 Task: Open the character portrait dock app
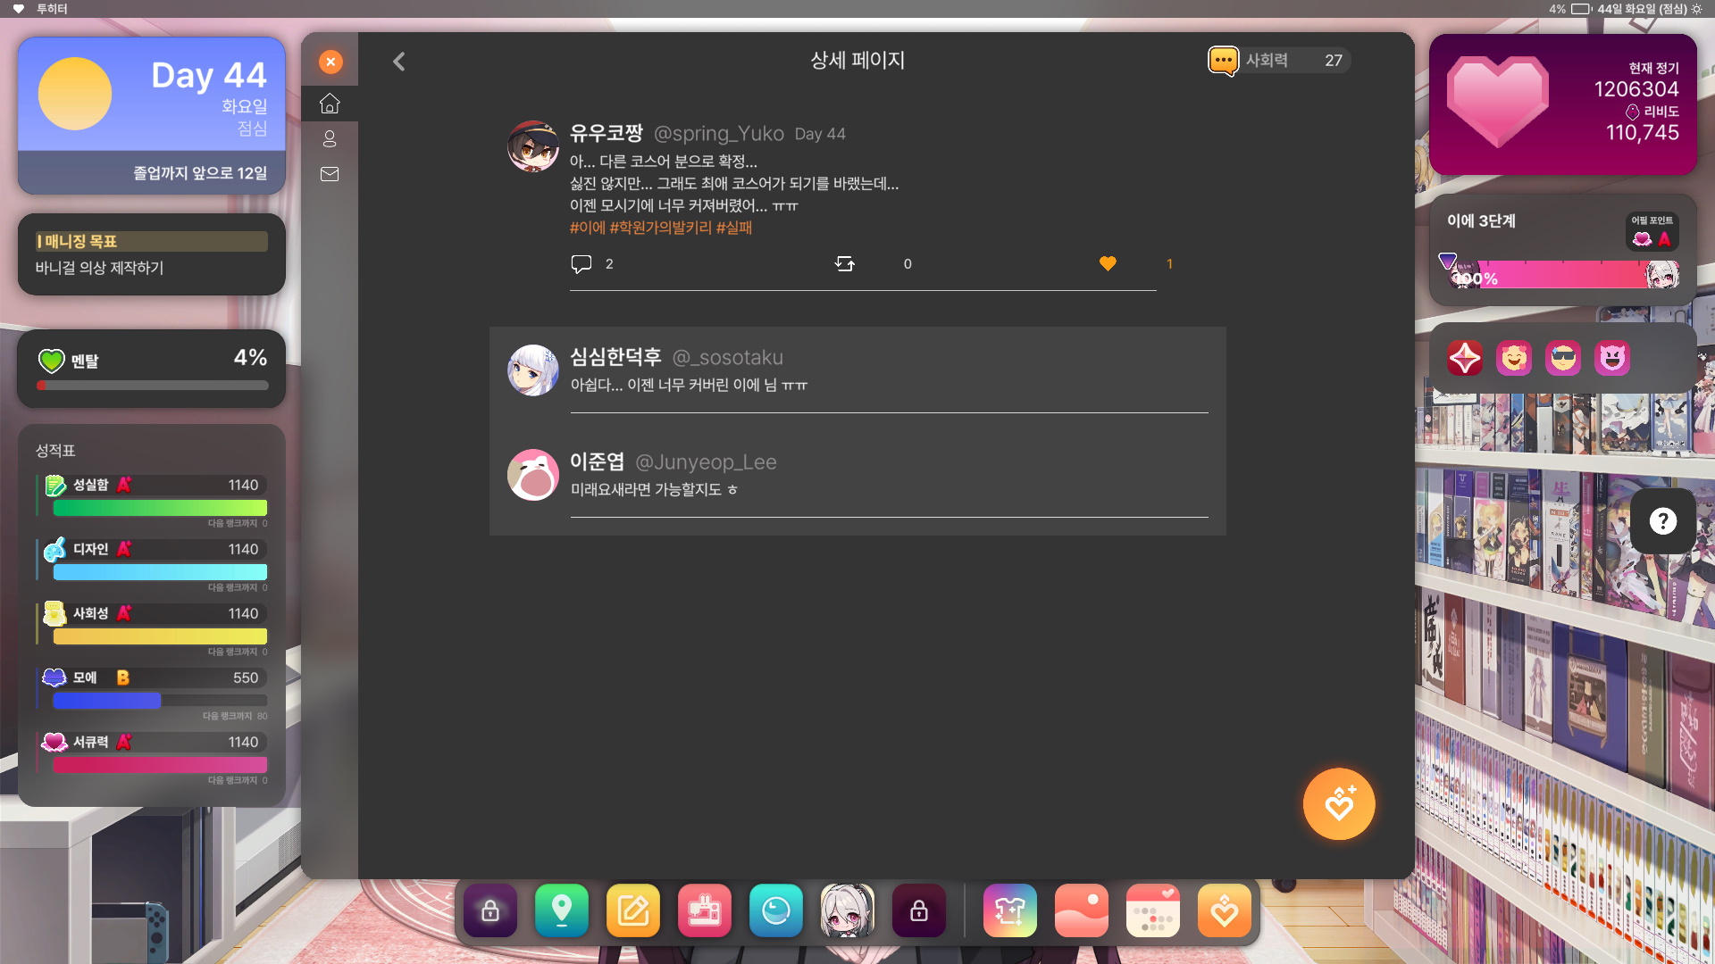click(x=848, y=910)
